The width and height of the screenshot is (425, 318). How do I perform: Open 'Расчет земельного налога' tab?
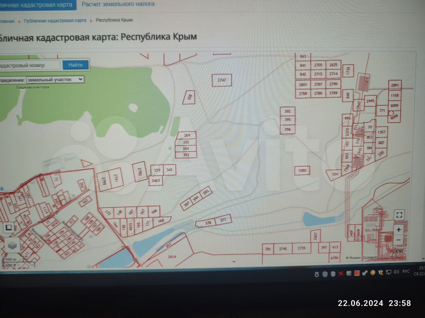tap(118, 4)
